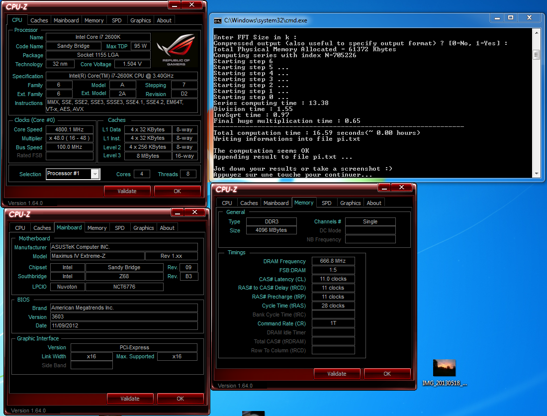The width and height of the screenshot is (547, 416).
Task: Click motherboard model Maximus IV Extreme-Z
Action: tap(97, 256)
